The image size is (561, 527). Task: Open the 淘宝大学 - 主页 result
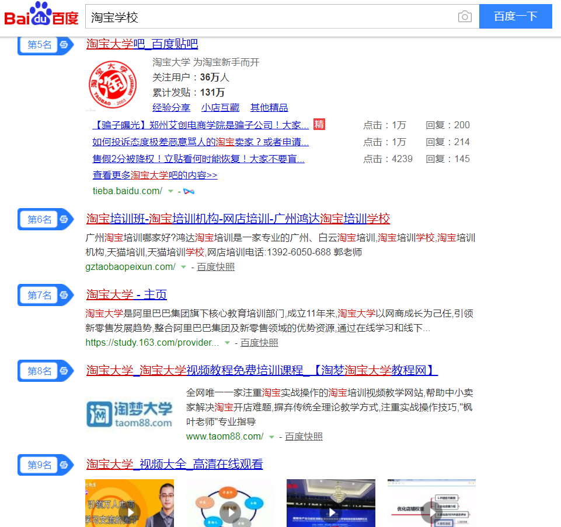[x=127, y=294]
